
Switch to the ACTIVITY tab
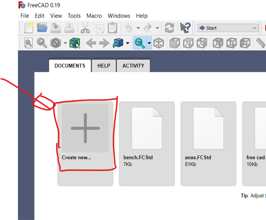tap(133, 66)
